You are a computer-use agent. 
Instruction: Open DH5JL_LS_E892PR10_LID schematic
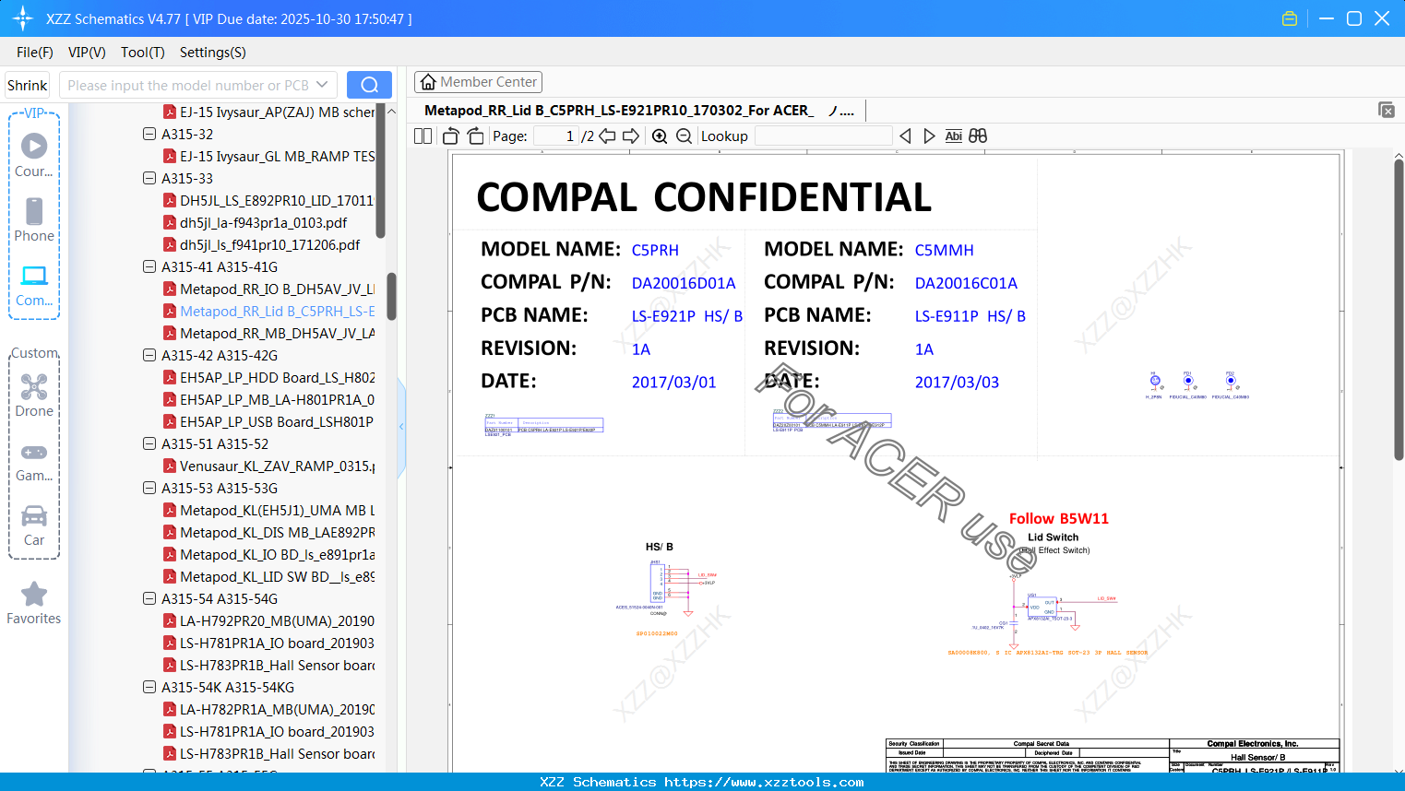coord(268,201)
